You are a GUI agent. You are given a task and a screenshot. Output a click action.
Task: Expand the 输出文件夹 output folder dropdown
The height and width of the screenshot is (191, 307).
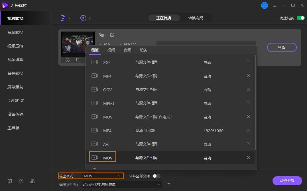(158, 184)
